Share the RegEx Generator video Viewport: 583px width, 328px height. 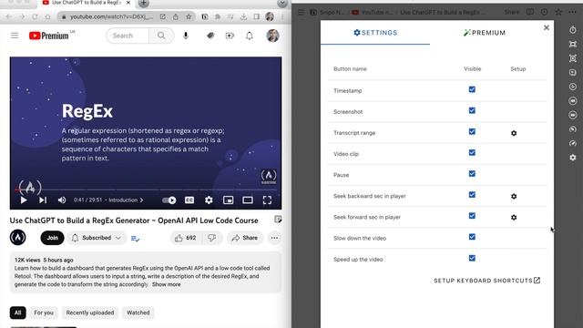point(244,238)
